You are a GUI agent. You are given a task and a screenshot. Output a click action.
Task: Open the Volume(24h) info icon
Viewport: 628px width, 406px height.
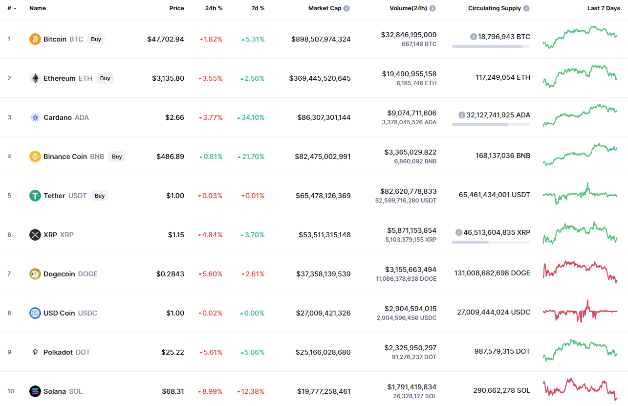coord(433,8)
